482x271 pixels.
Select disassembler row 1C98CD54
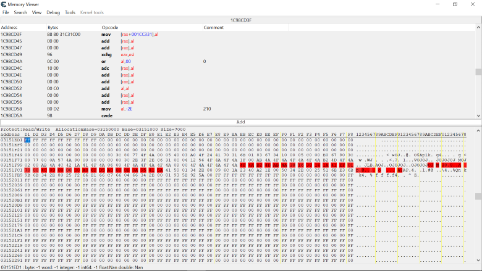[238, 95]
